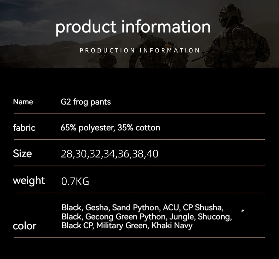Viewport: 279px width, 259px height.
Task: Click the size list '28,30,32,34,36,38,40'
Action: [109, 154]
